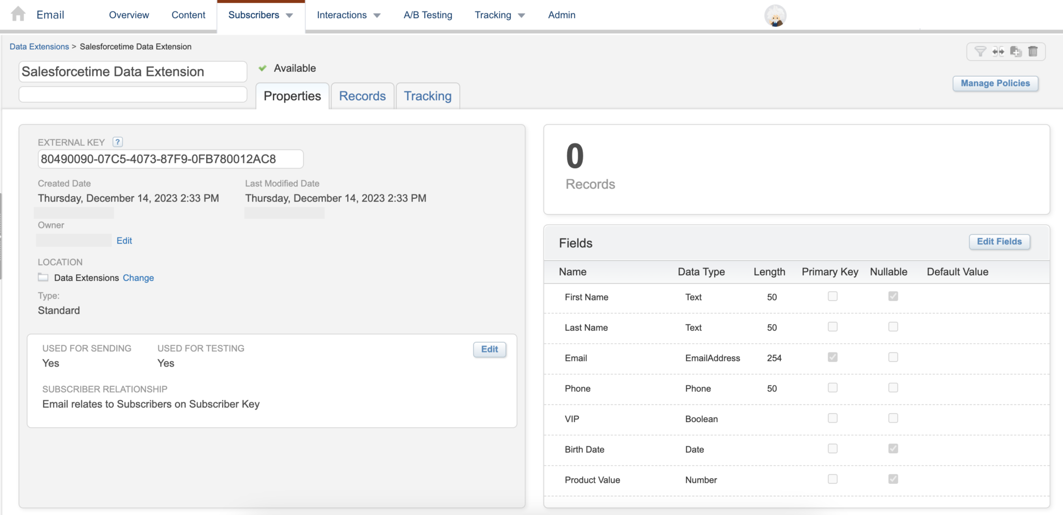Click the Edit Fields button

[x=999, y=241]
